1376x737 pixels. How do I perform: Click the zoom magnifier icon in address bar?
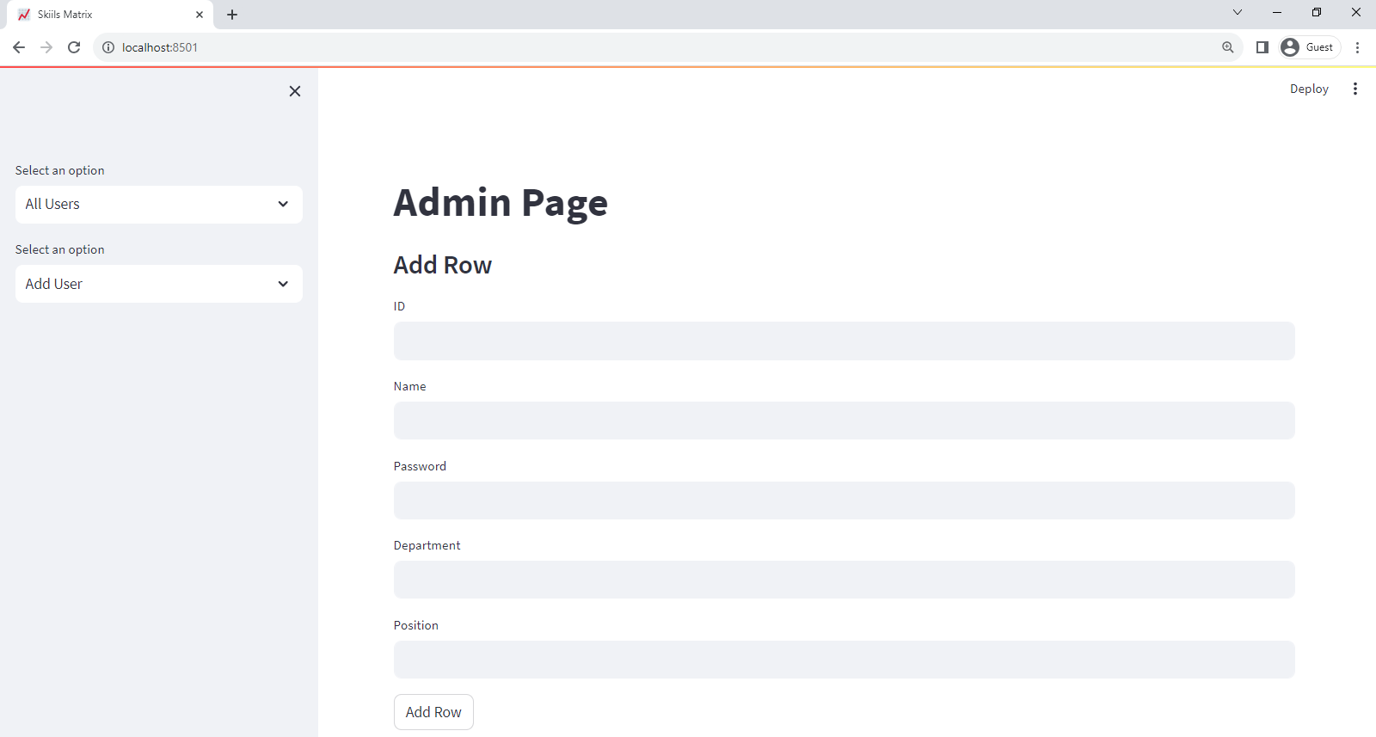[x=1228, y=47]
